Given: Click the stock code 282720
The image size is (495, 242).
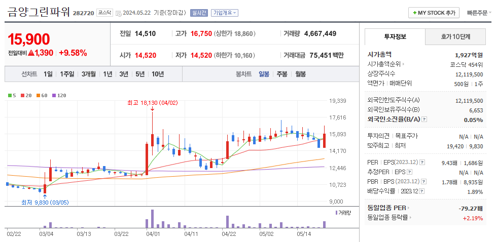Looking at the screenshot, I should pyautogui.click(x=83, y=13).
